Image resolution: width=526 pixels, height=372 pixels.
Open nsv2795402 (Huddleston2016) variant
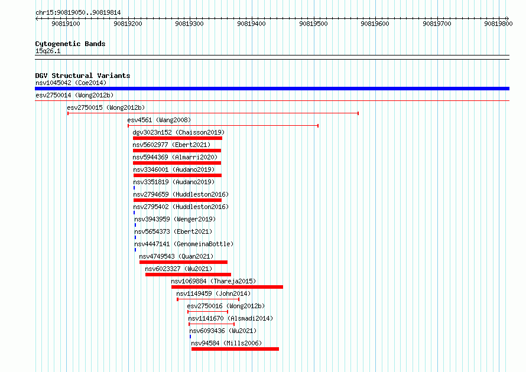click(x=181, y=207)
